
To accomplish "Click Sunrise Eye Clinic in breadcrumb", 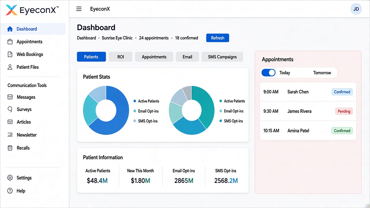I will point(117,38).
